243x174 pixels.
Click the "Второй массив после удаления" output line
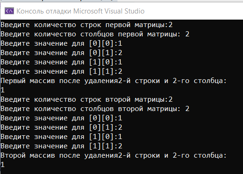pos(114,155)
